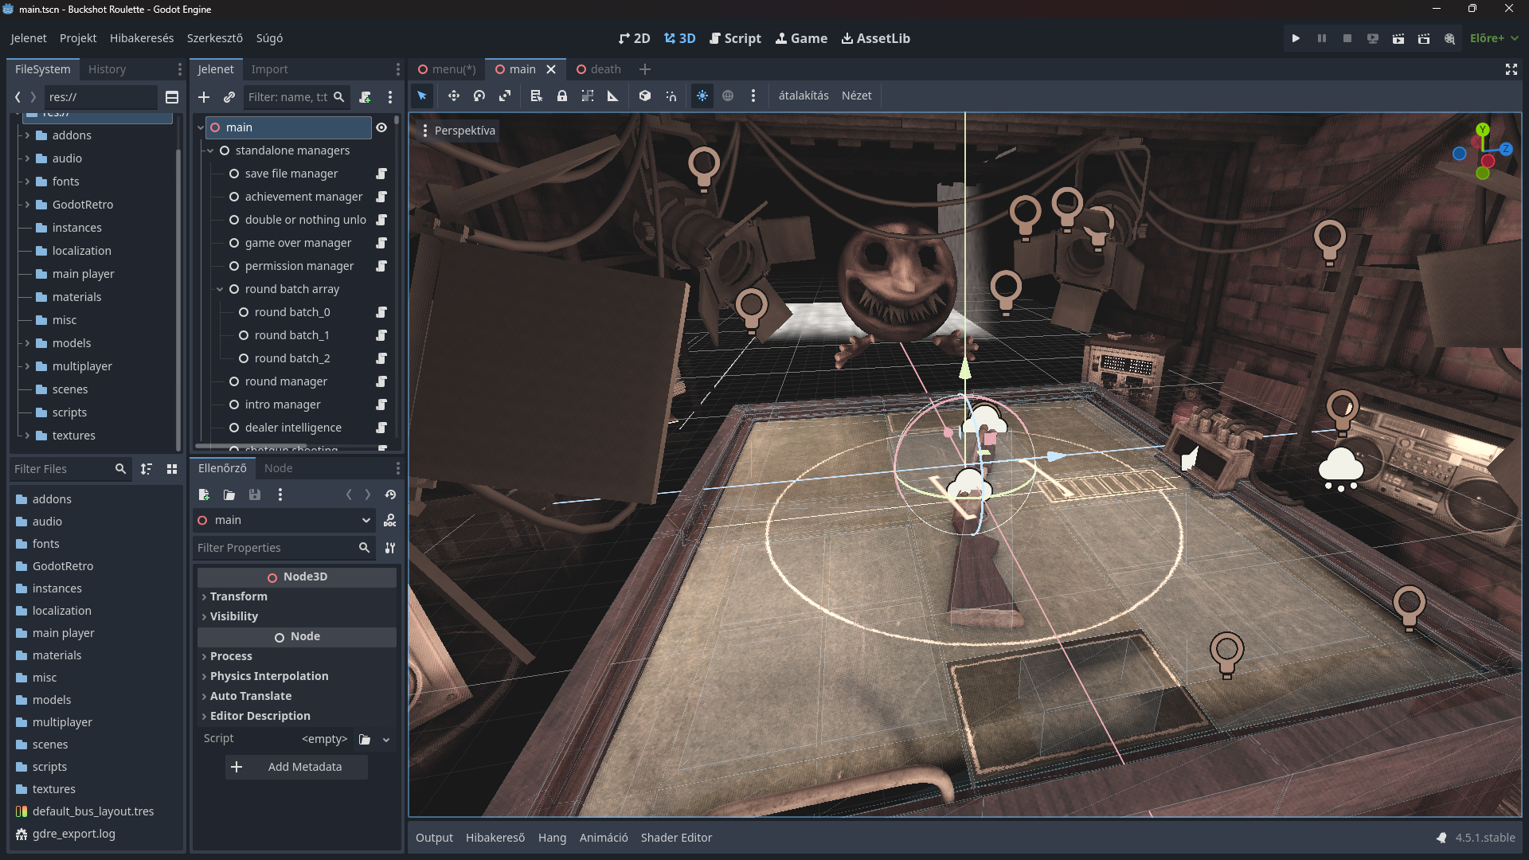Image resolution: width=1529 pixels, height=860 pixels.
Task: Expand the Transform property section
Action: 238,596
